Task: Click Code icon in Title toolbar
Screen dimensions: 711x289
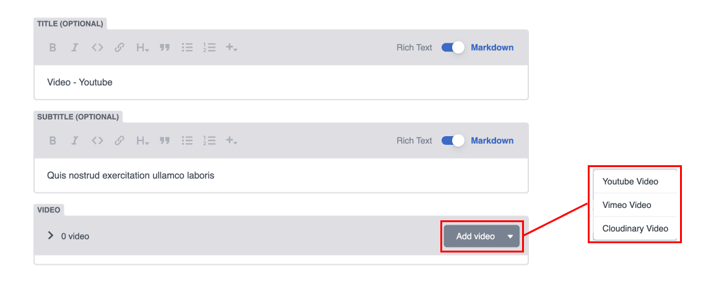Action: coord(97,47)
